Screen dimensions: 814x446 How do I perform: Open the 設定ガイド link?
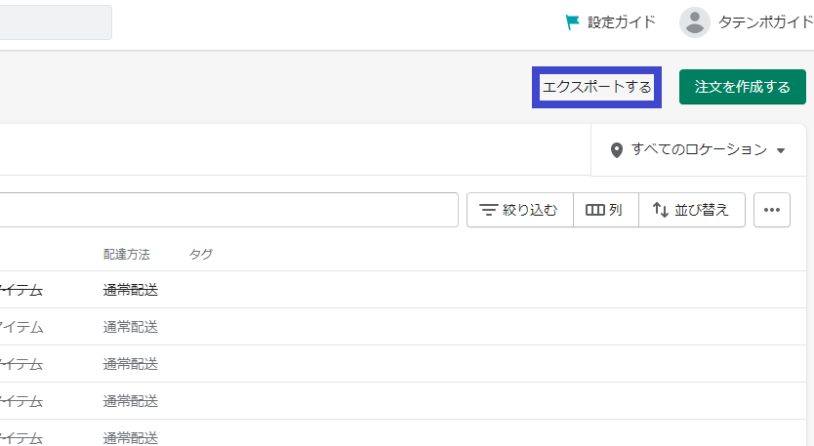point(622,22)
